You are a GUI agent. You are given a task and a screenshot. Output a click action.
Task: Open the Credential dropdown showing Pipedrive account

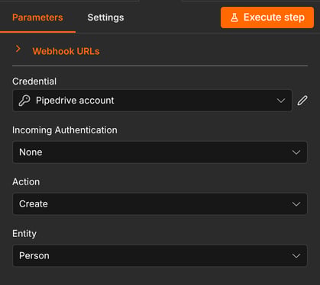pyautogui.click(x=152, y=101)
